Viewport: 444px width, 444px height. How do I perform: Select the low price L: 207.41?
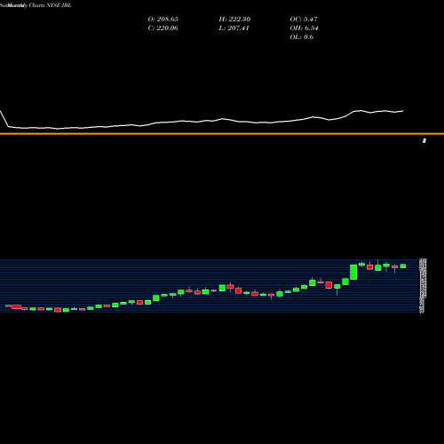pyautogui.click(x=234, y=28)
